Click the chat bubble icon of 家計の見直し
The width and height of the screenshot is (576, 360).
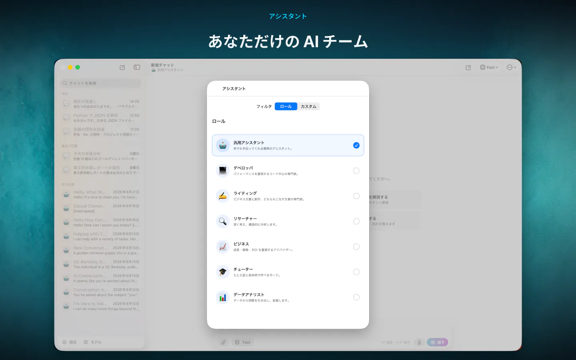(x=66, y=104)
